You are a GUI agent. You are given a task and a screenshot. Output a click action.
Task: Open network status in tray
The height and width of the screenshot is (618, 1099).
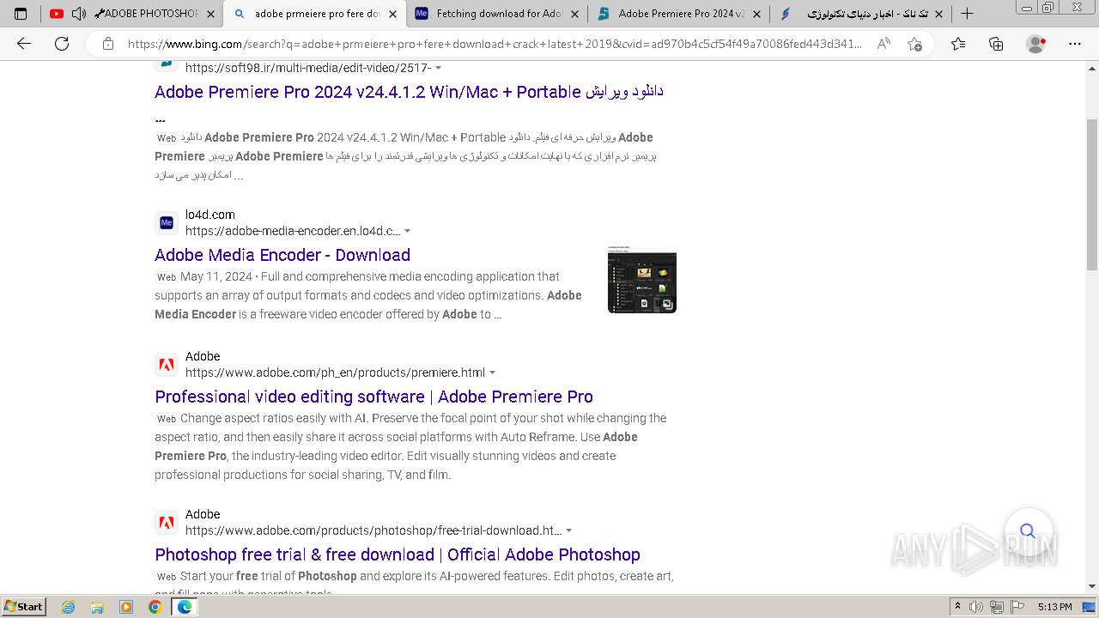click(997, 607)
